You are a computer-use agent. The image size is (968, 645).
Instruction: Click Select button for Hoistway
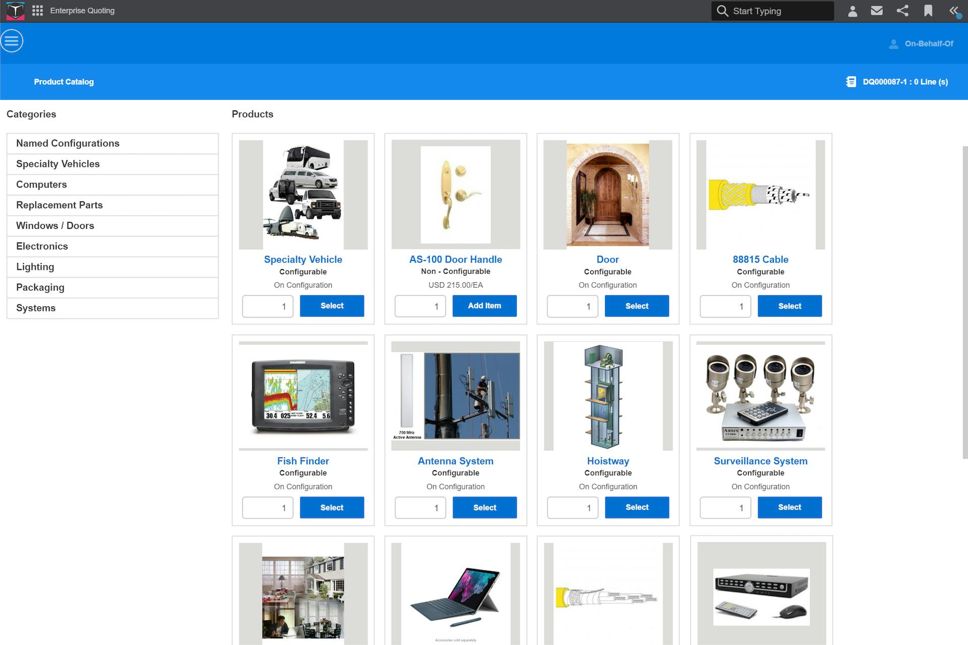tap(637, 507)
